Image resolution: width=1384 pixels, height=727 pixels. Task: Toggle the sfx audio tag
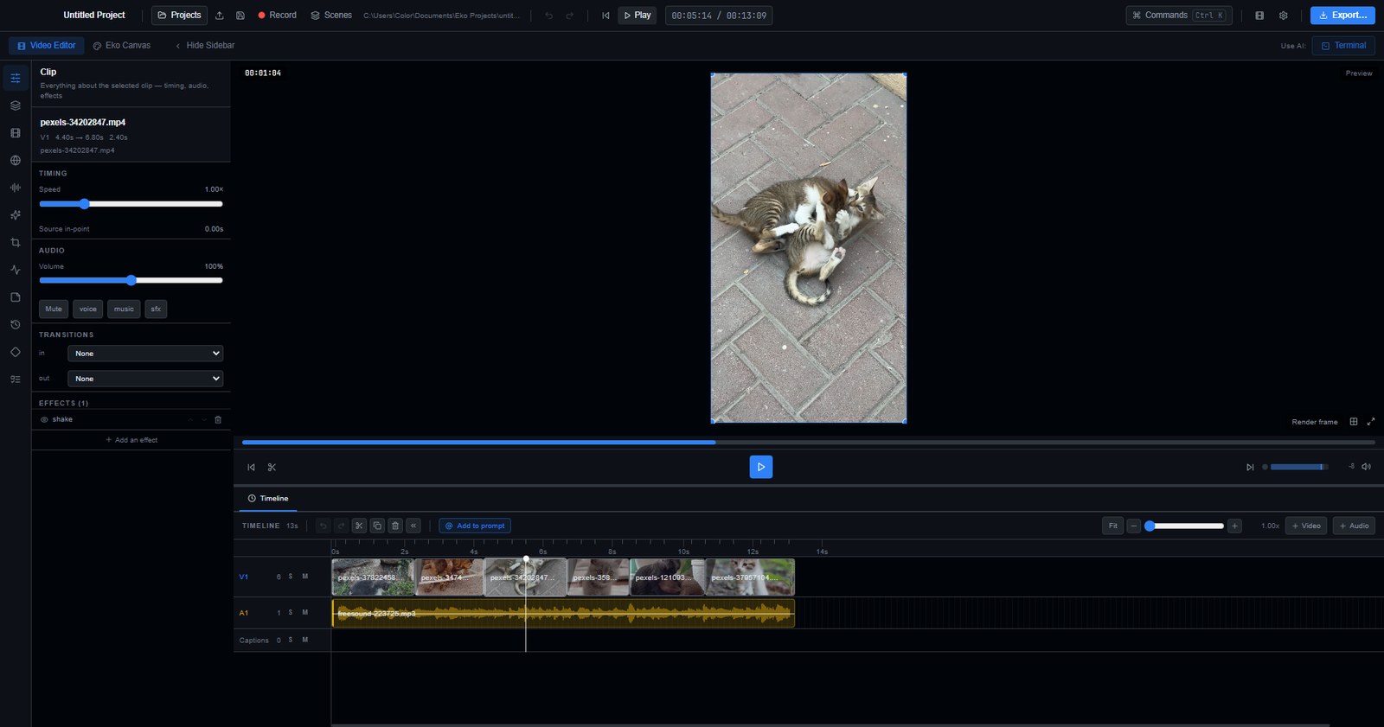tap(156, 309)
